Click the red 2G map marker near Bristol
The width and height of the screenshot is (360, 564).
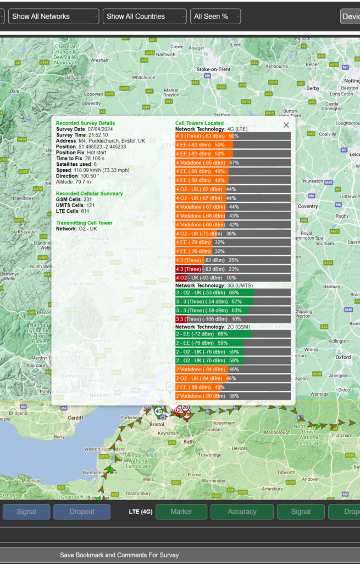(185, 408)
